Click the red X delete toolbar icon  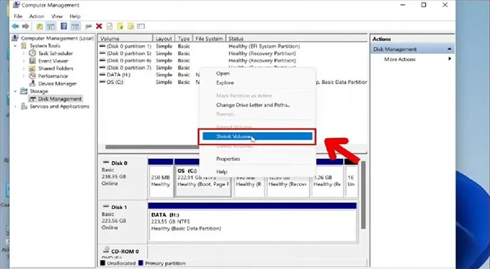99,26
